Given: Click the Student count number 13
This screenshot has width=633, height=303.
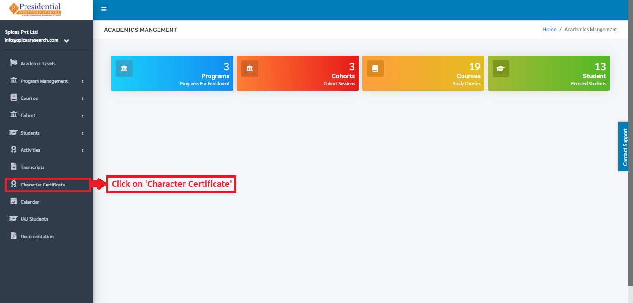Looking at the screenshot, I should pyautogui.click(x=601, y=67).
